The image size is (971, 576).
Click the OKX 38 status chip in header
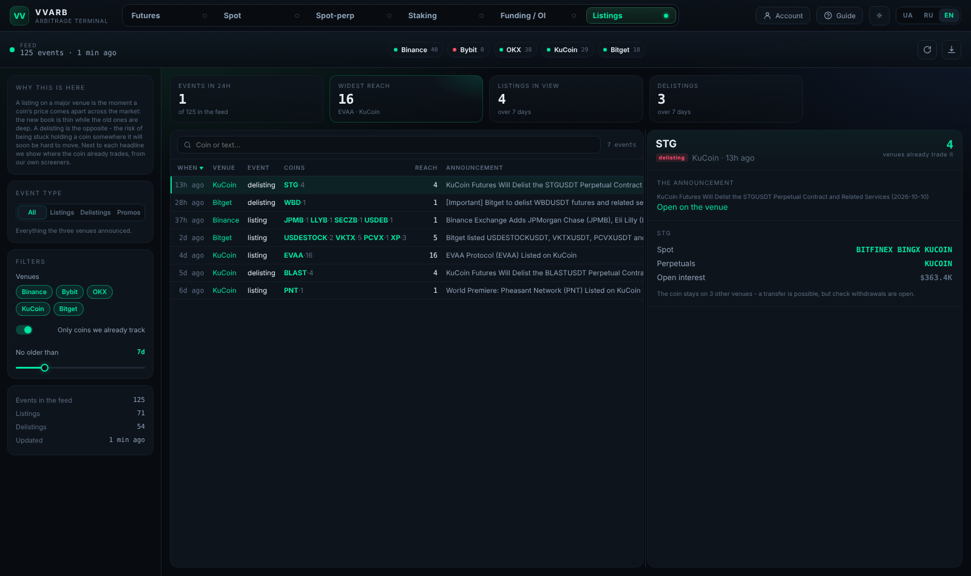point(515,50)
